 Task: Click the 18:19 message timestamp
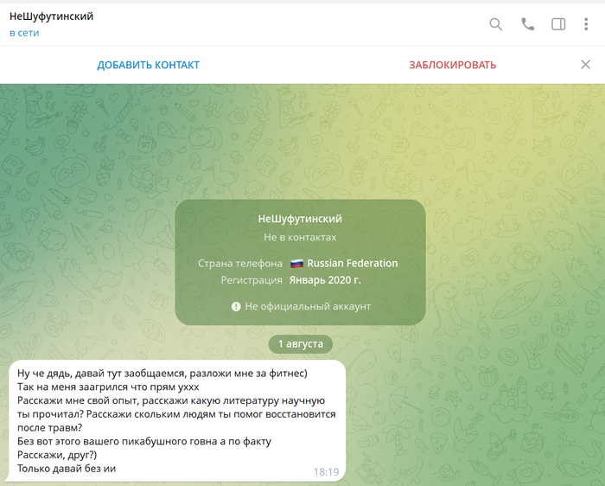coord(326,472)
